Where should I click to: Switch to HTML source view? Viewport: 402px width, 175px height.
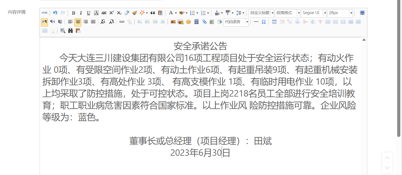45,13
